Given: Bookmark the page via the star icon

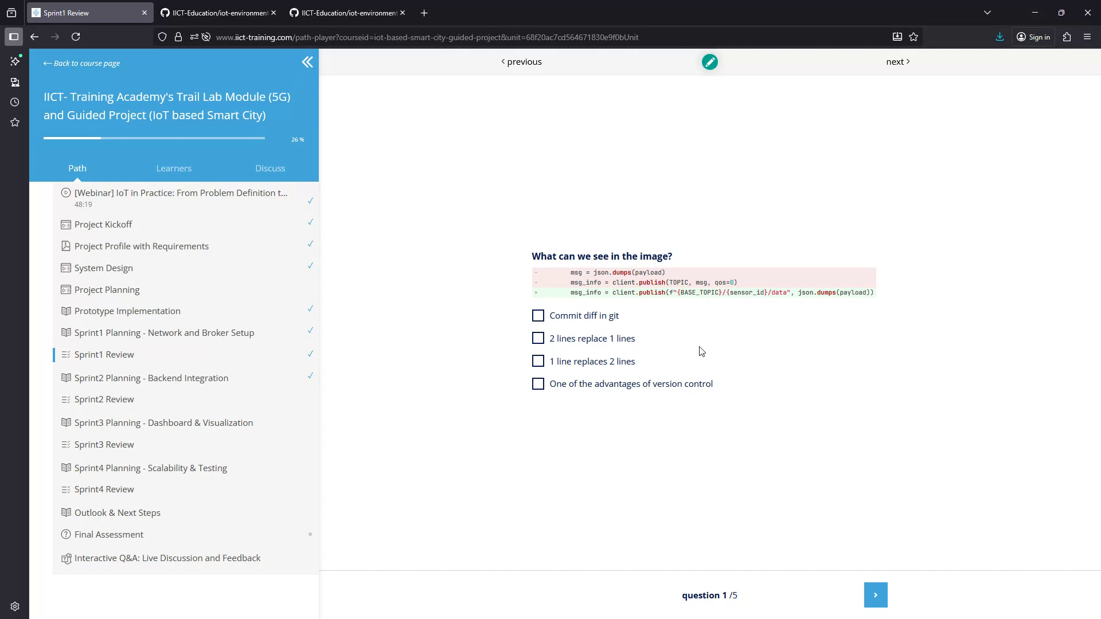Looking at the screenshot, I should tap(914, 37).
